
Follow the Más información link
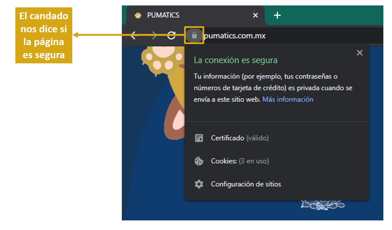click(288, 99)
